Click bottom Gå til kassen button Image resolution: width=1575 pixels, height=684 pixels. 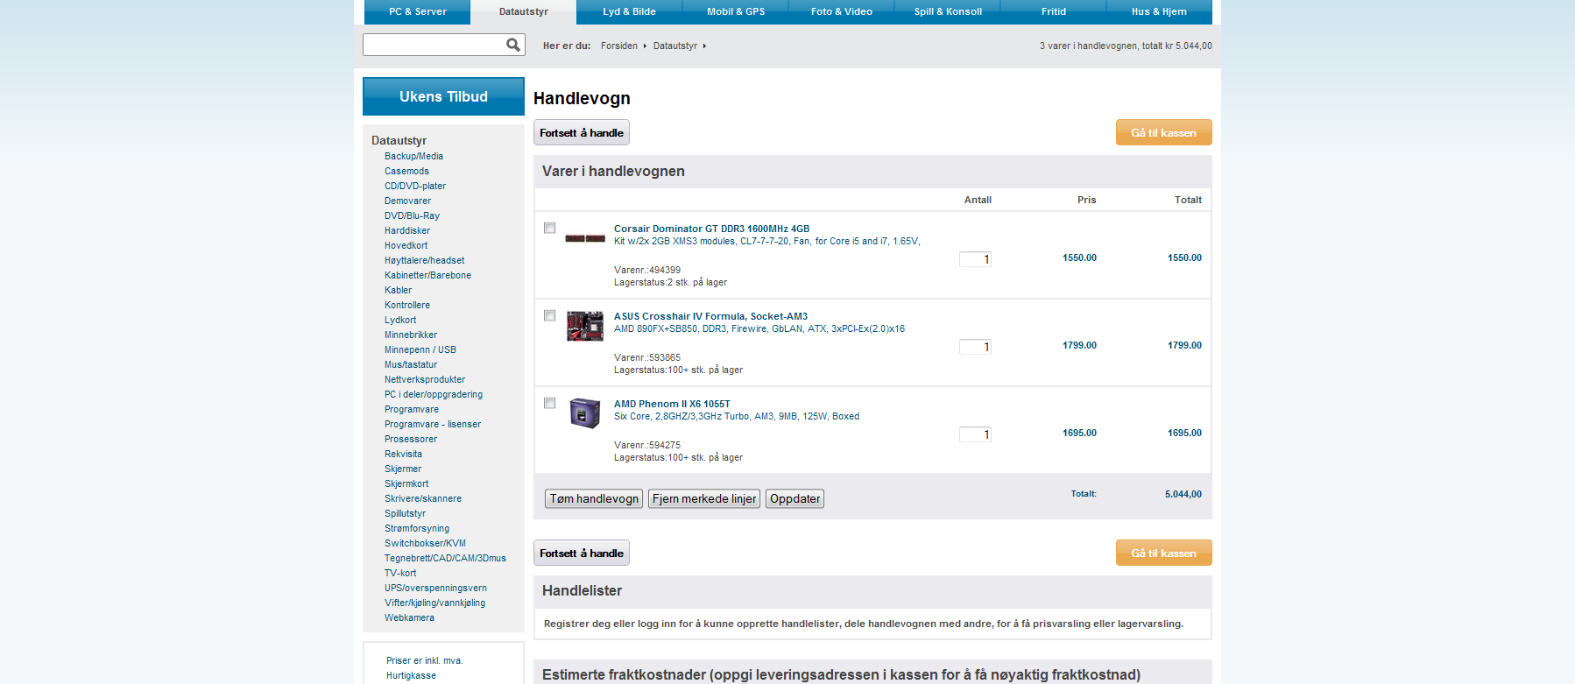(x=1163, y=553)
